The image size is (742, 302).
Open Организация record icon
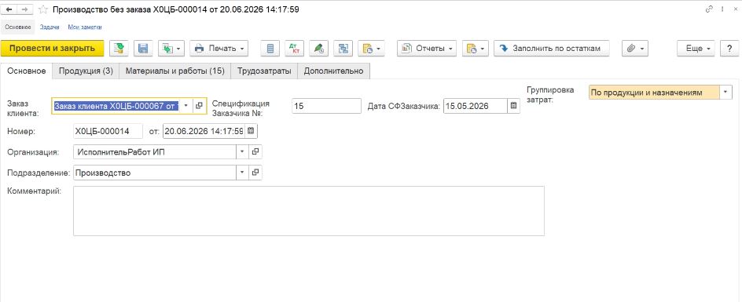pyautogui.click(x=255, y=151)
